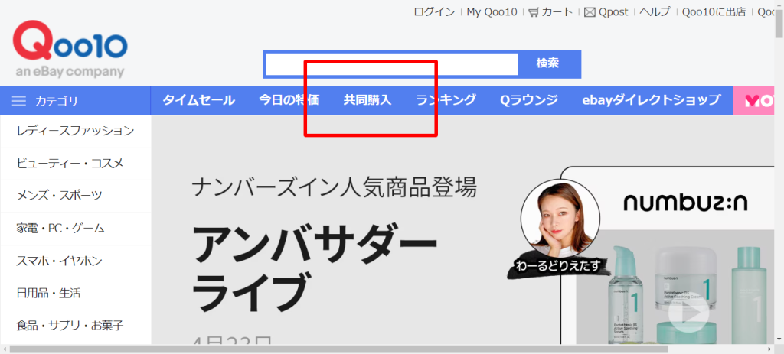
Task: Open the タイムセール tab
Action: tap(198, 100)
